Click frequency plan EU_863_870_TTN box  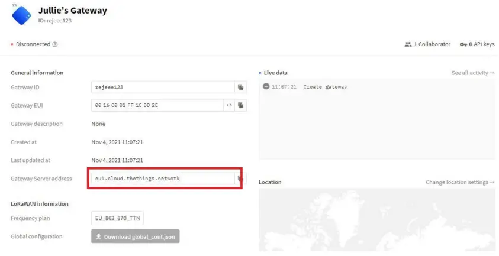point(117,218)
